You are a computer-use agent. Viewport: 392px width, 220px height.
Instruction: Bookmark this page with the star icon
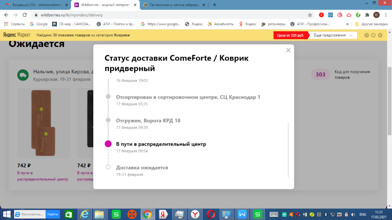[310, 15]
